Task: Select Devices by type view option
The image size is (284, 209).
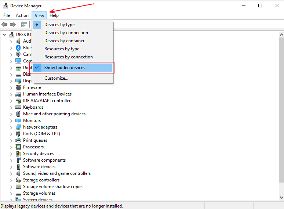Action: (73, 25)
